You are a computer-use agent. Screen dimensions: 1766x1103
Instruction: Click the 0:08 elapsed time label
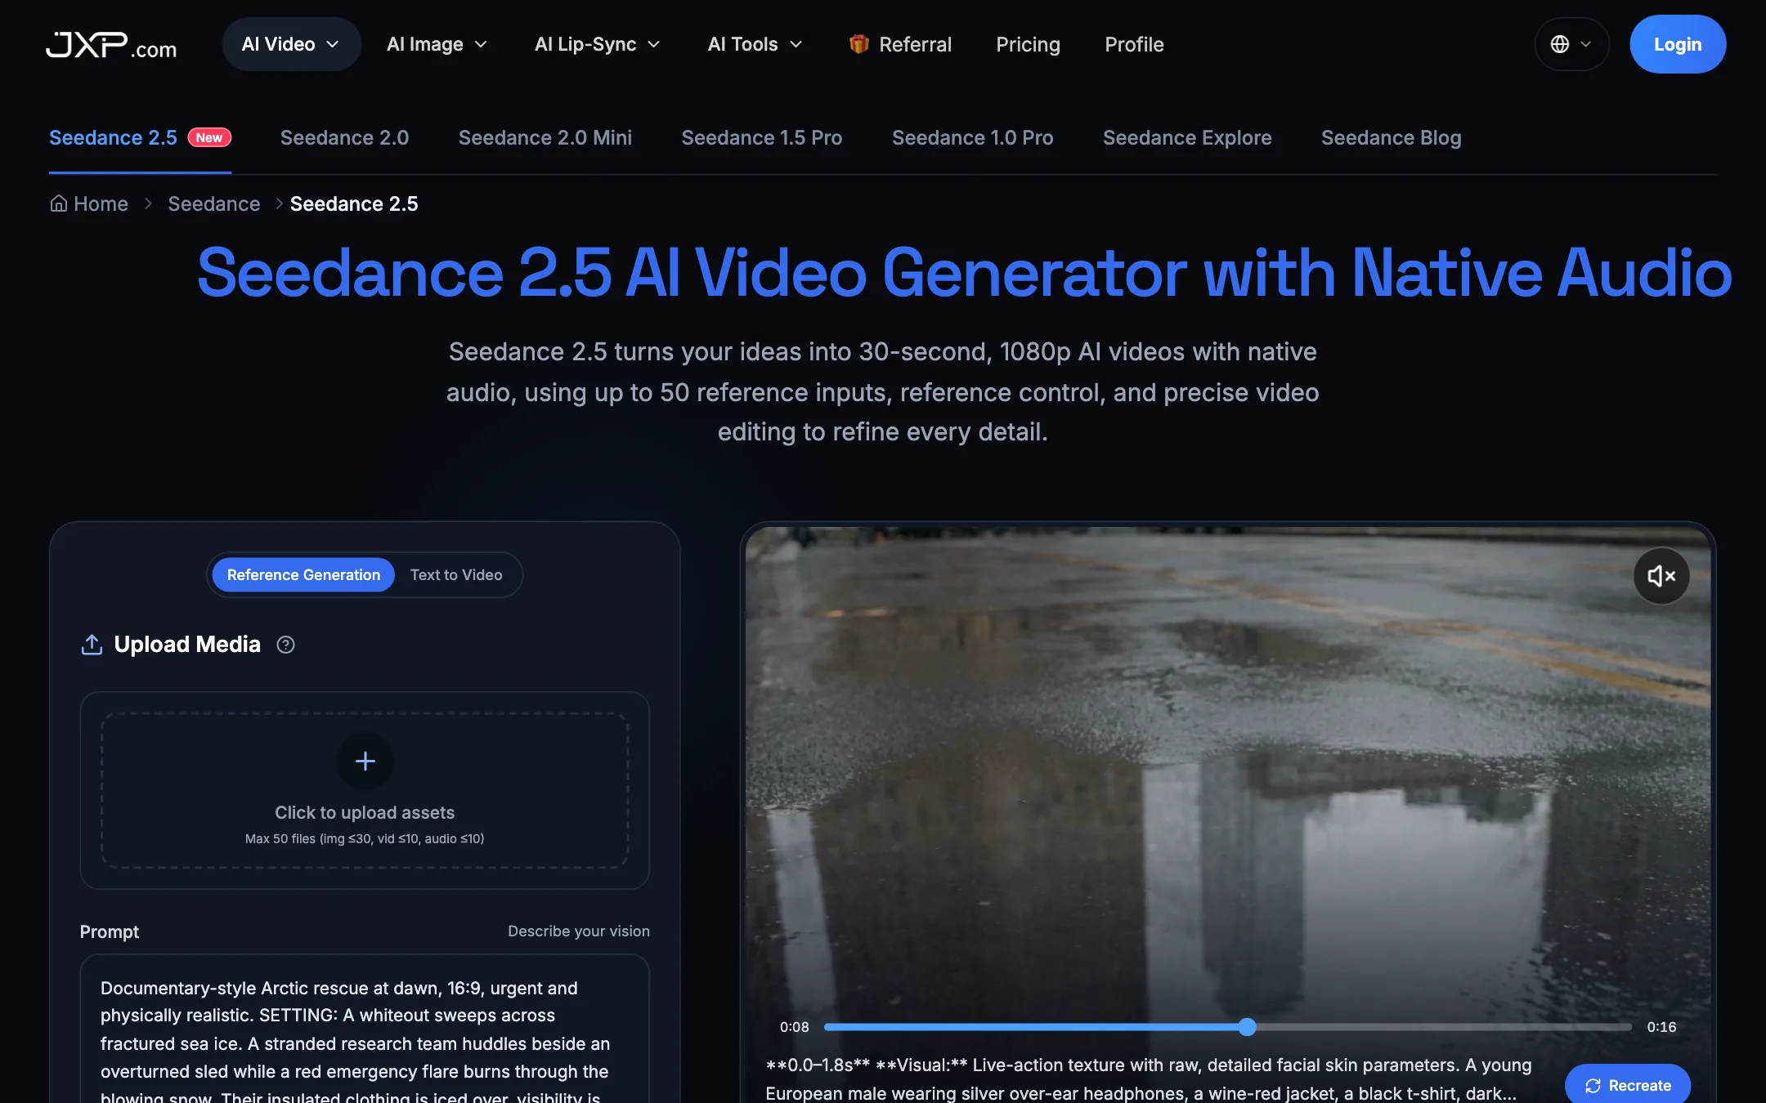(x=794, y=1027)
